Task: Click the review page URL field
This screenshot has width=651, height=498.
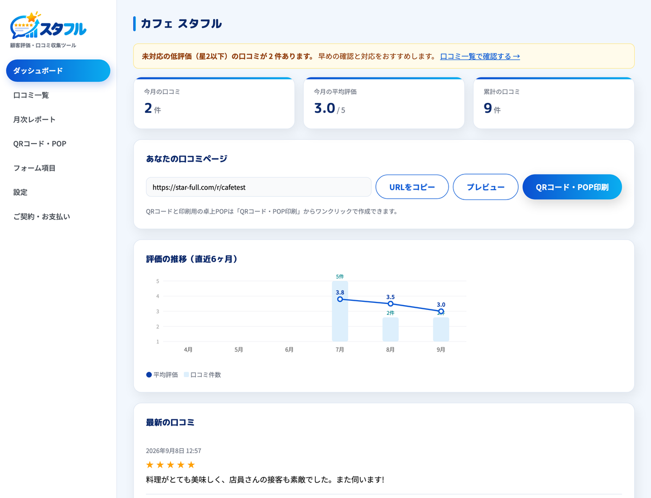Action: click(x=259, y=187)
